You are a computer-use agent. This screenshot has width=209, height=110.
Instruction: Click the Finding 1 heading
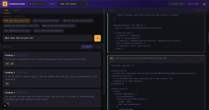click(10, 55)
